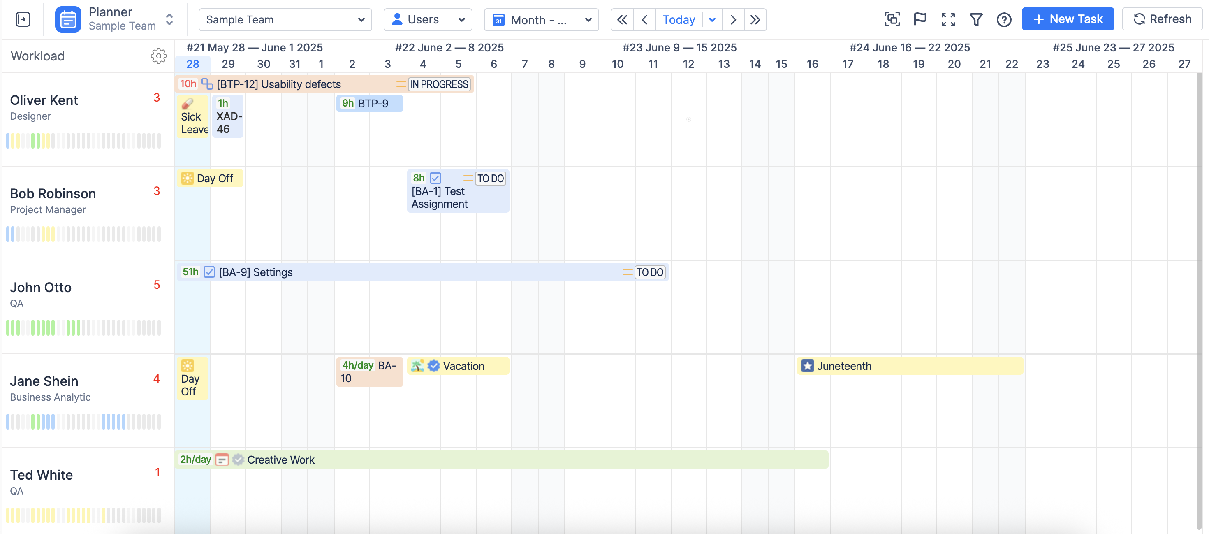Go forward with double right chevron
This screenshot has width=1209, height=534.
click(755, 20)
